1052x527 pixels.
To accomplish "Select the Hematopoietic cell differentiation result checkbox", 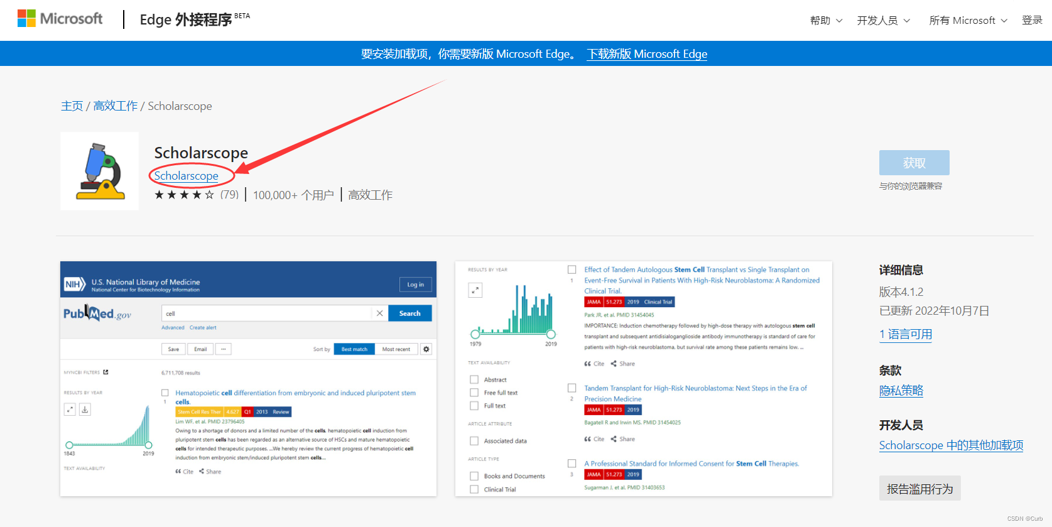I will [x=165, y=393].
